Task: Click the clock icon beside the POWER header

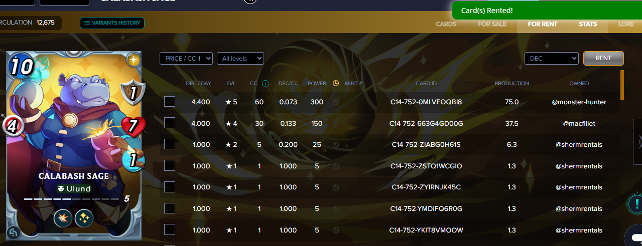Action: pos(336,83)
